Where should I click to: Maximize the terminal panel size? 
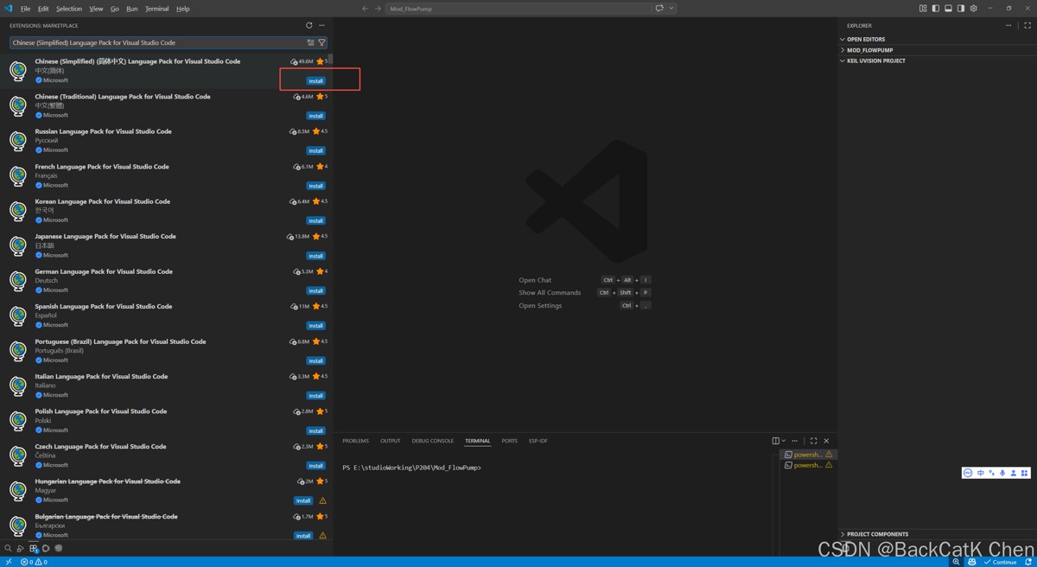813,441
